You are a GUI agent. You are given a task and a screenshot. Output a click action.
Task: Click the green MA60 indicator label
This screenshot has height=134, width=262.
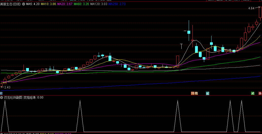coord(81,4)
